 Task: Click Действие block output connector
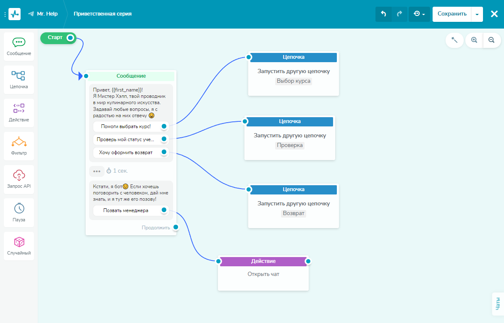[308, 261]
